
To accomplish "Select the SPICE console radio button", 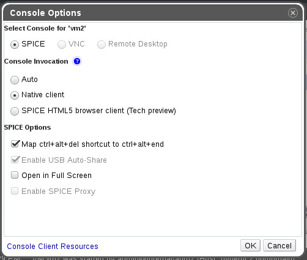I will [x=15, y=45].
